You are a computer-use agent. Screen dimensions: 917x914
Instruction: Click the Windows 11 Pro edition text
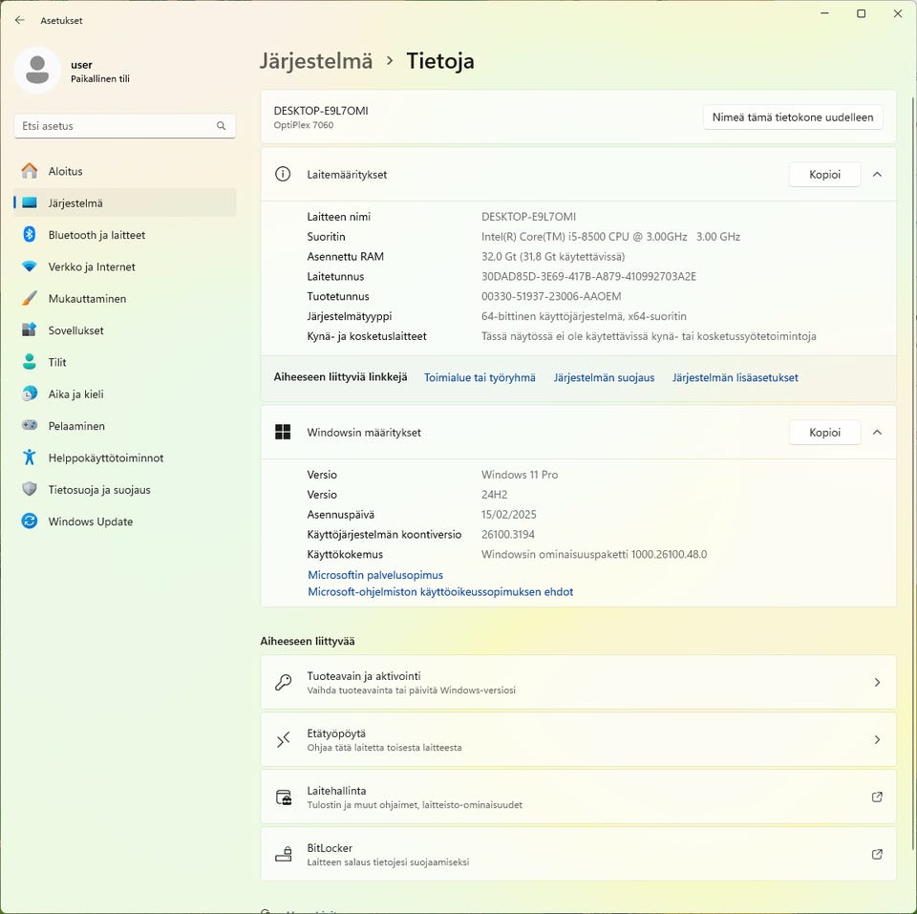(520, 475)
